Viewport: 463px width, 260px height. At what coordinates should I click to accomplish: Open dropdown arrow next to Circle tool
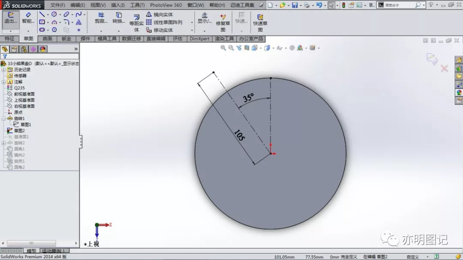(x=60, y=15)
